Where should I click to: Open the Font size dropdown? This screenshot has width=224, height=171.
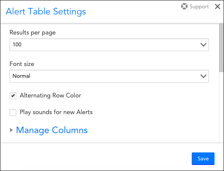109,76
